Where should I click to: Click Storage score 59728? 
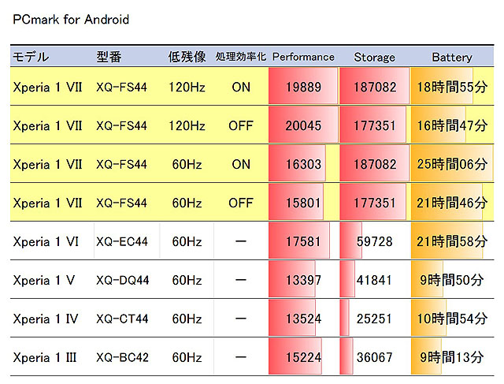tap(375, 241)
